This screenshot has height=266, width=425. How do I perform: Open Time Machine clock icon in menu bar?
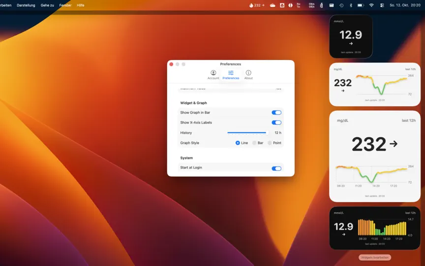point(341,5)
